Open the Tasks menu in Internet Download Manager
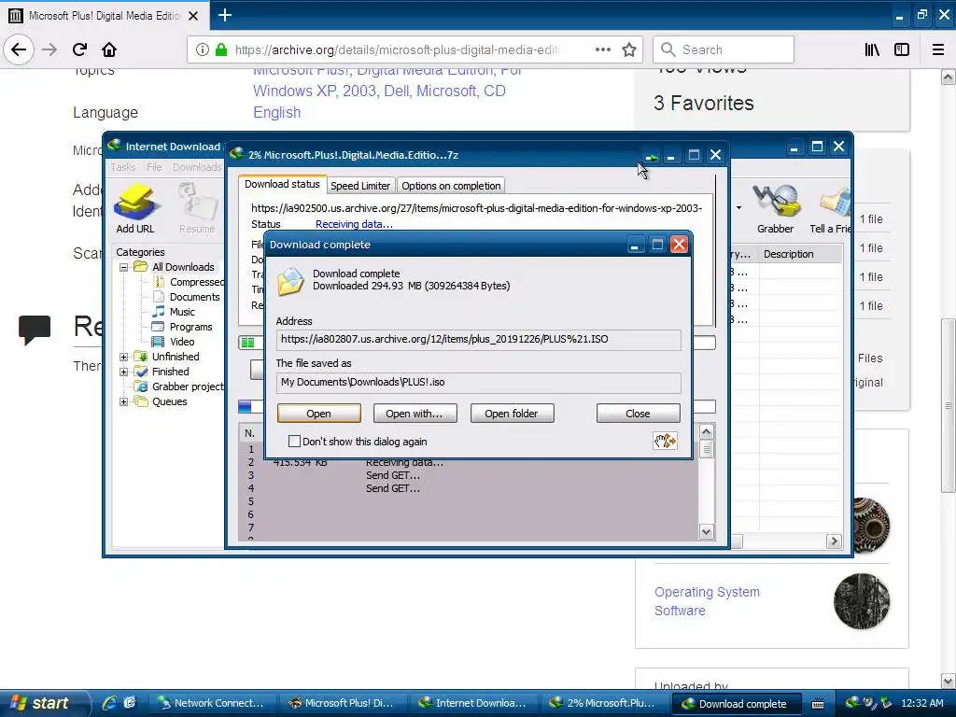Viewport: 956px width, 717px height. (122, 167)
